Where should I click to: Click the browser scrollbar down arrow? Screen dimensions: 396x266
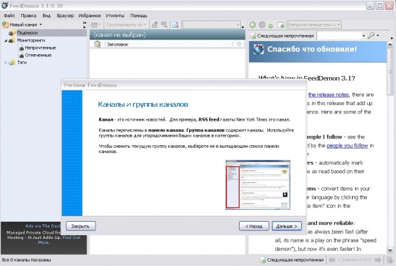pos(390,250)
